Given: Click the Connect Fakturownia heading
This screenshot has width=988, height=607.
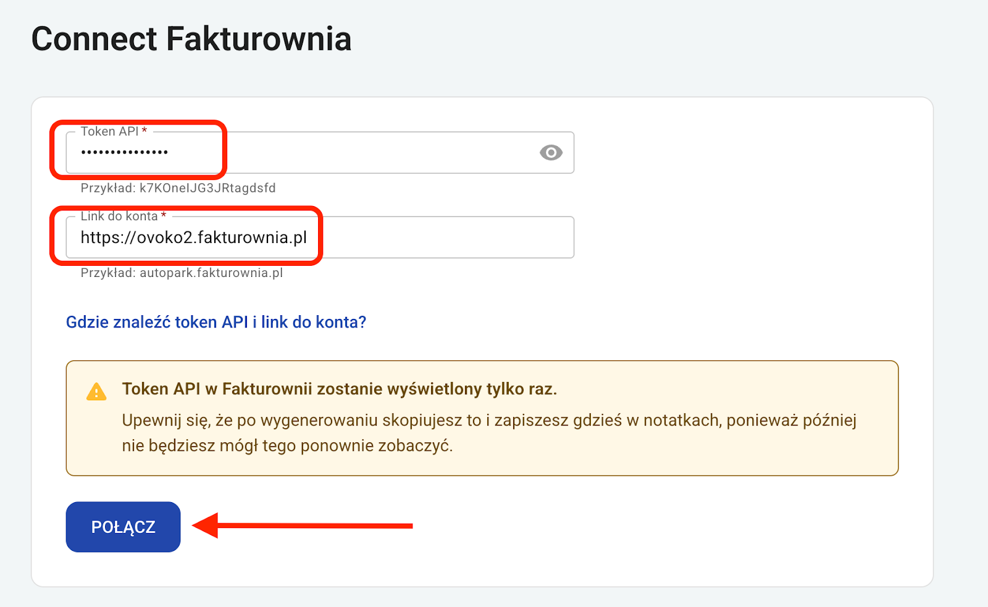Looking at the screenshot, I should [191, 39].
